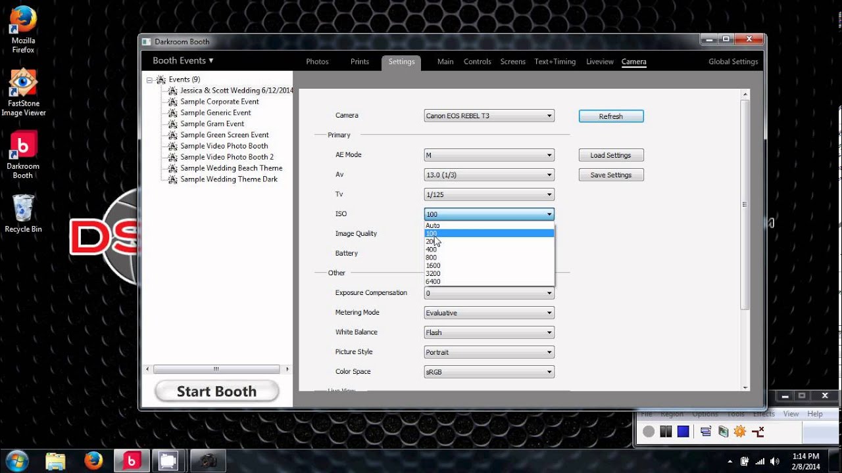Select the Liveview sub-tab
842x473 pixels.
click(x=600, y=62)
